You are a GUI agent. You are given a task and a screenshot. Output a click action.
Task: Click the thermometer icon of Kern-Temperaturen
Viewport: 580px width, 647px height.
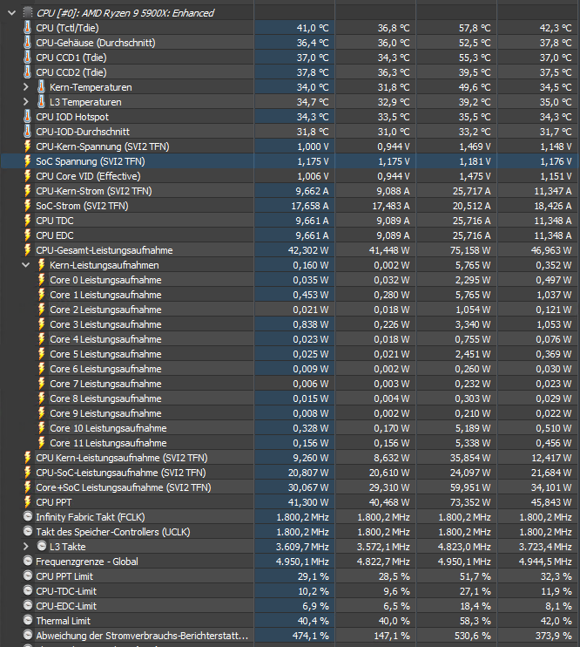tap(41, 87)
